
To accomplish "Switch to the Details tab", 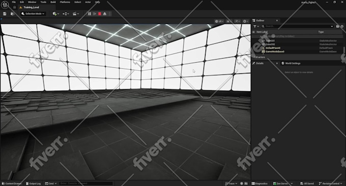I will point(259,63).
